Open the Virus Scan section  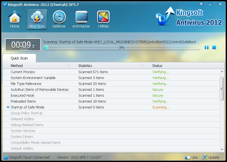tap(37, 19)
